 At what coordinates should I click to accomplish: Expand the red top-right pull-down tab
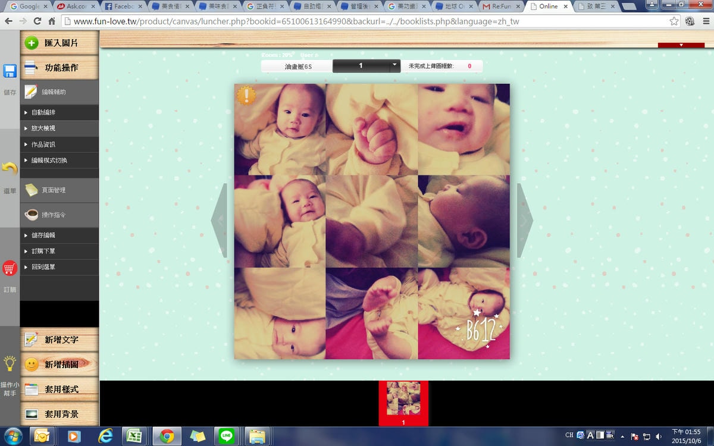click(681, 45)
